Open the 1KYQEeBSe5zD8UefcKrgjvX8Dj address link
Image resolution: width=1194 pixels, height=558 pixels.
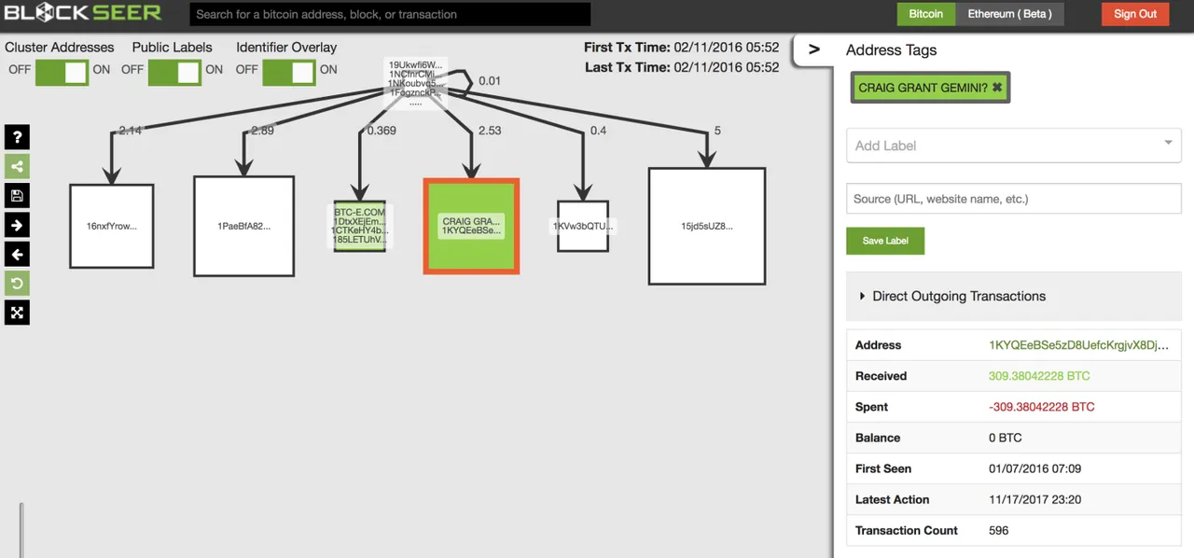pos(1078,345)
